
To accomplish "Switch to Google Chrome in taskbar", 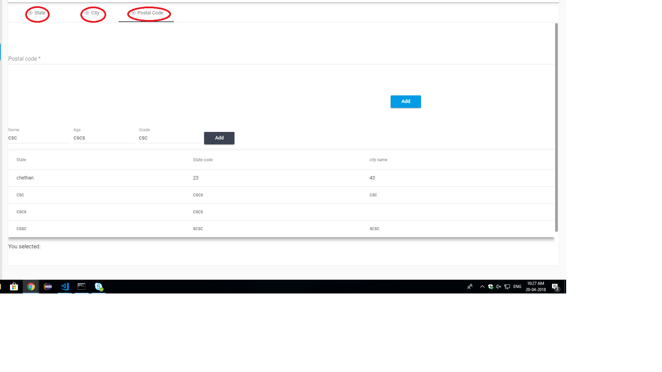I will click(31, 287).
